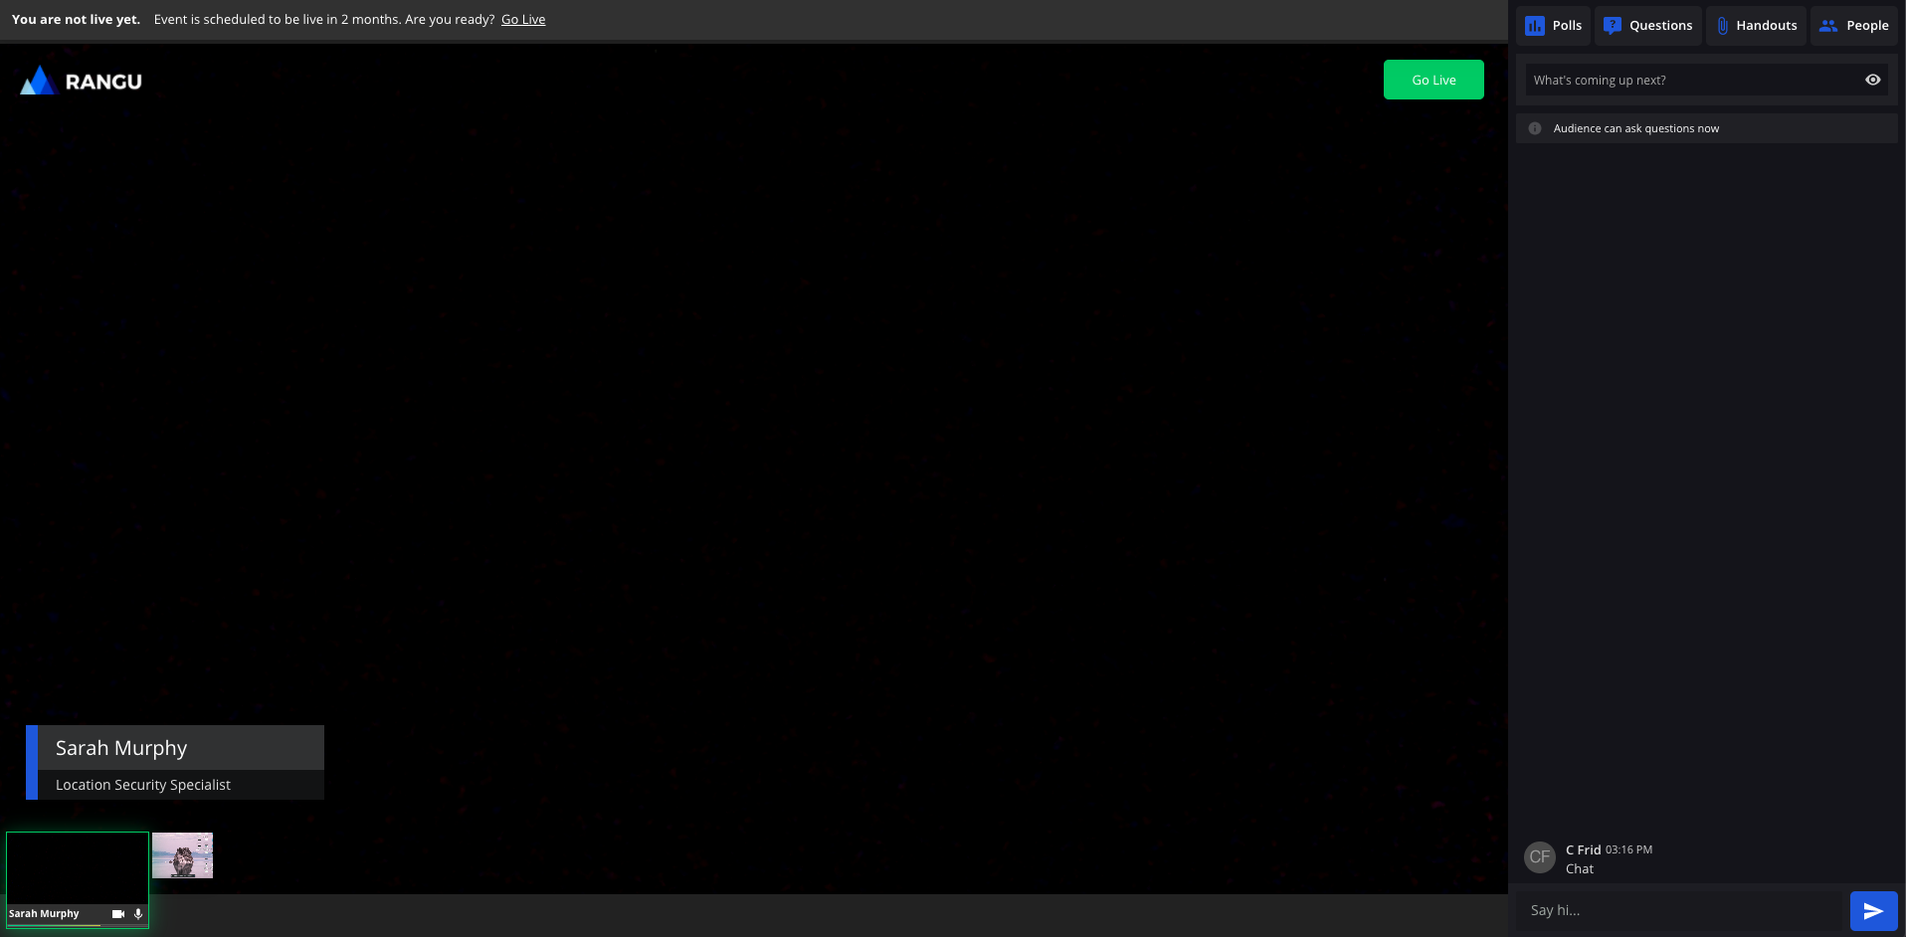Viewport: 1906px width, 937px height.
Task: Mute Sarah Murphy's microphone
Action: [138, 913]
